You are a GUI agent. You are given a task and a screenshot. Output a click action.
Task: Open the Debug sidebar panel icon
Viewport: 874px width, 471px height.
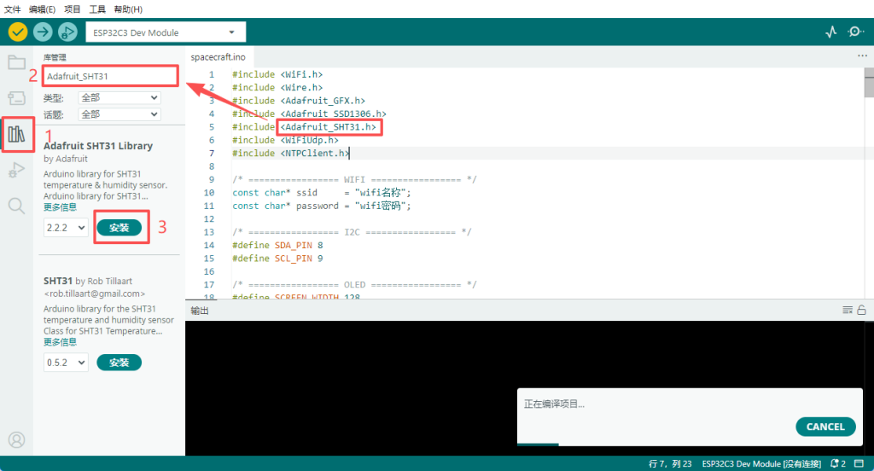16,171
